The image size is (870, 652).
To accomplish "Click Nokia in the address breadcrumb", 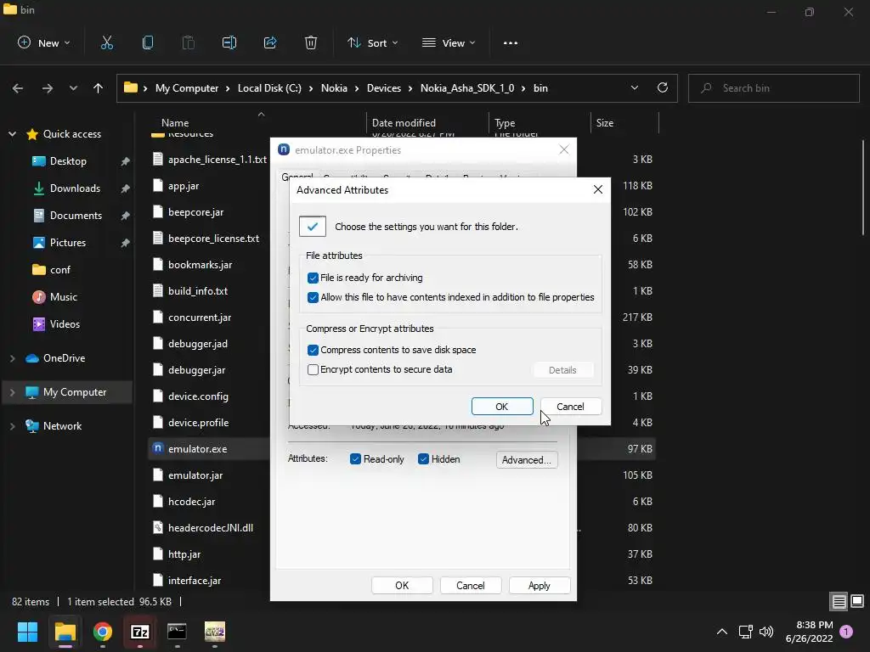I will pyautogui.click(x=334, y=88).
